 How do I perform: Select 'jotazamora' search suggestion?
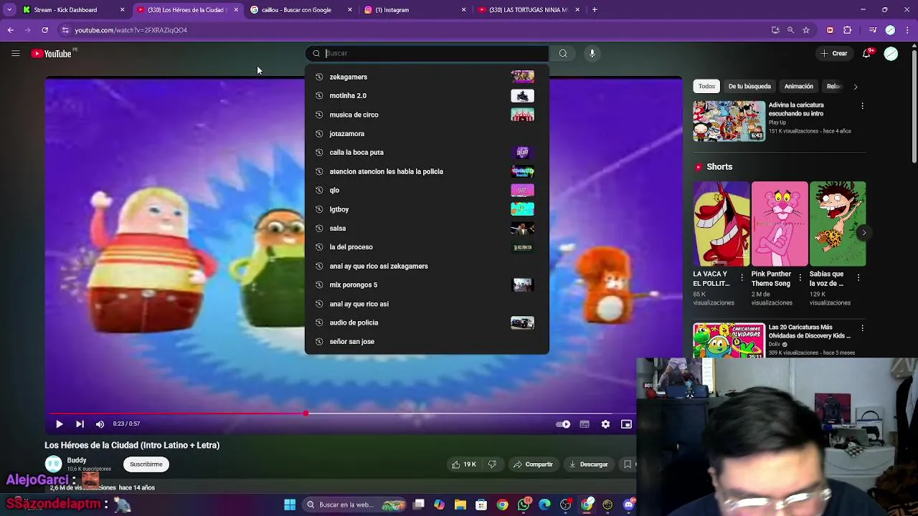pos(427,133)
